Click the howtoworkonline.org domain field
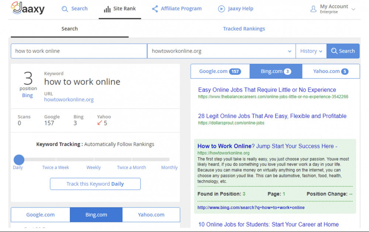 pyautogui.click(x=221, y=51)
